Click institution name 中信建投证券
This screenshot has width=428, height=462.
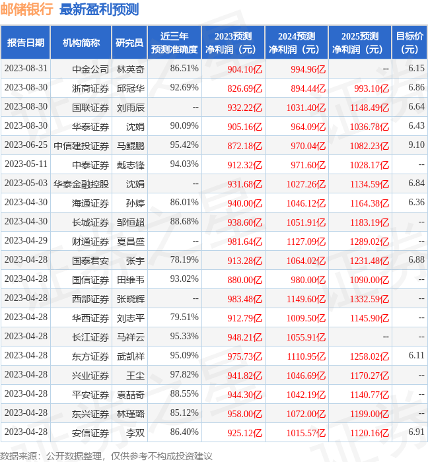(81, 146)
